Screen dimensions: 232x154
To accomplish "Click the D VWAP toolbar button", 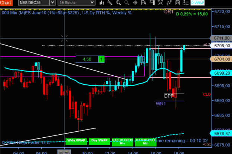I will click(197, 3).
